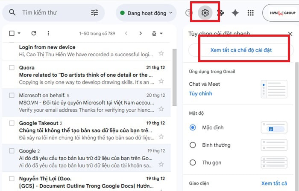Select the Microsoft on behalf email checkbox
This screenshot has height=191, width=299.
point(12,95)
